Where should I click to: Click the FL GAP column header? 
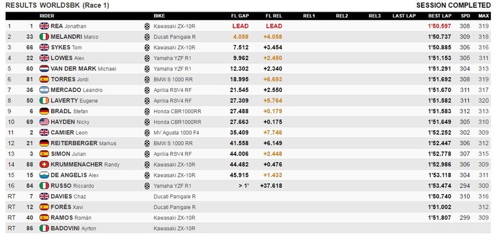click(240, 16)
